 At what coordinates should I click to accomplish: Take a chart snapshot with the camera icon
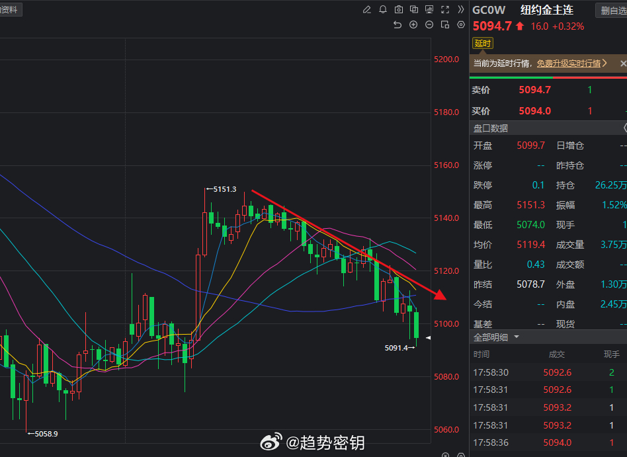click(x=399, y=9)
